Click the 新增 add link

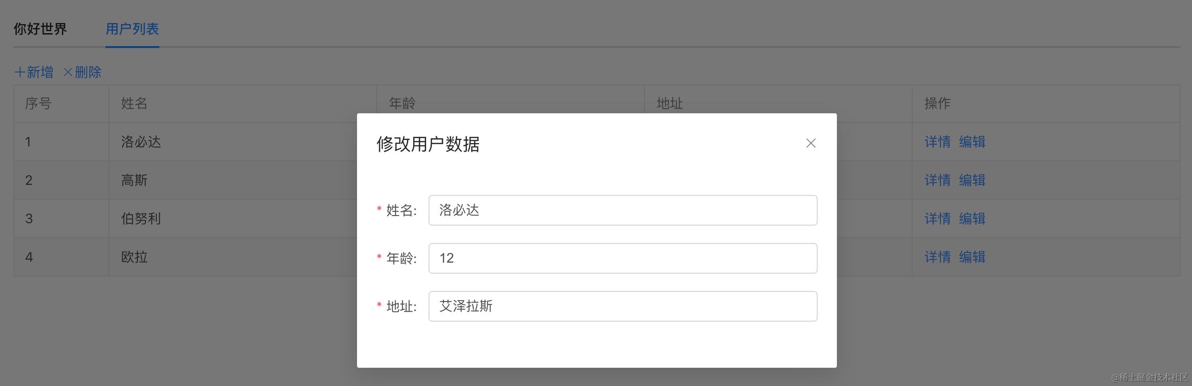34,72
